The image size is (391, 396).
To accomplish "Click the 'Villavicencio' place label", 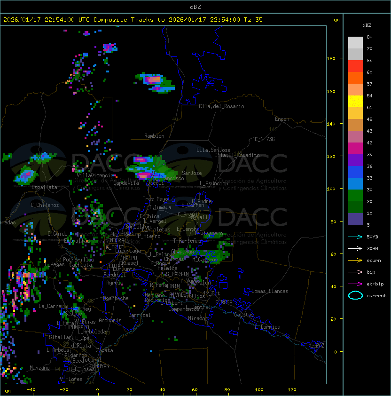I will [95, 175].
